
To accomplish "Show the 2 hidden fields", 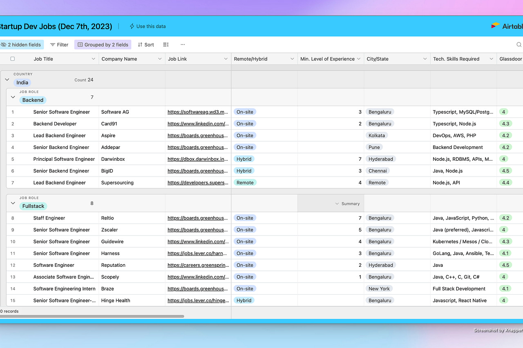I will [21, 44].
